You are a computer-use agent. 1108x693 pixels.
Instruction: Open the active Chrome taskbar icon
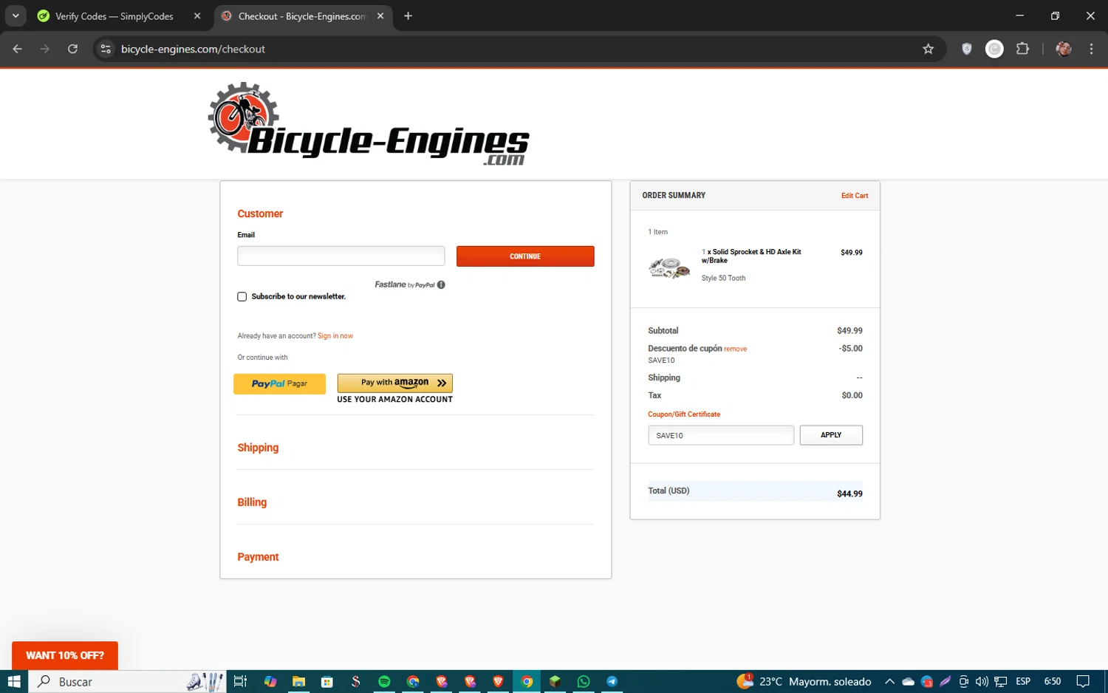527,681
